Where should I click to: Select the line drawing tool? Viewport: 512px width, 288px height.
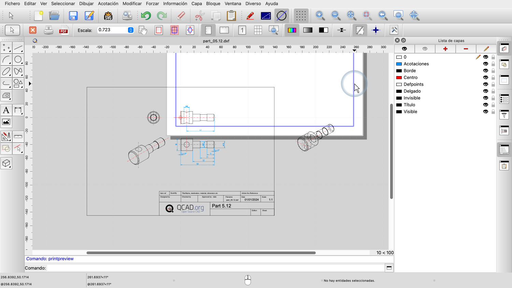pyautogui.click(x=18, y=48)
